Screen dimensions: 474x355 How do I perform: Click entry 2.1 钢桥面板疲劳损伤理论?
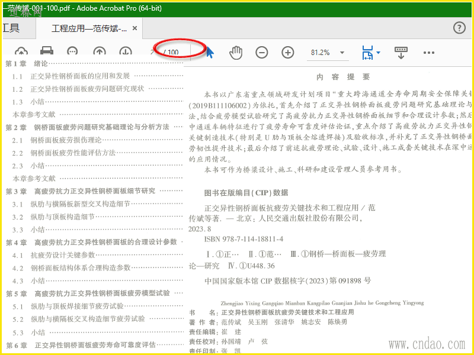(97, 140)
